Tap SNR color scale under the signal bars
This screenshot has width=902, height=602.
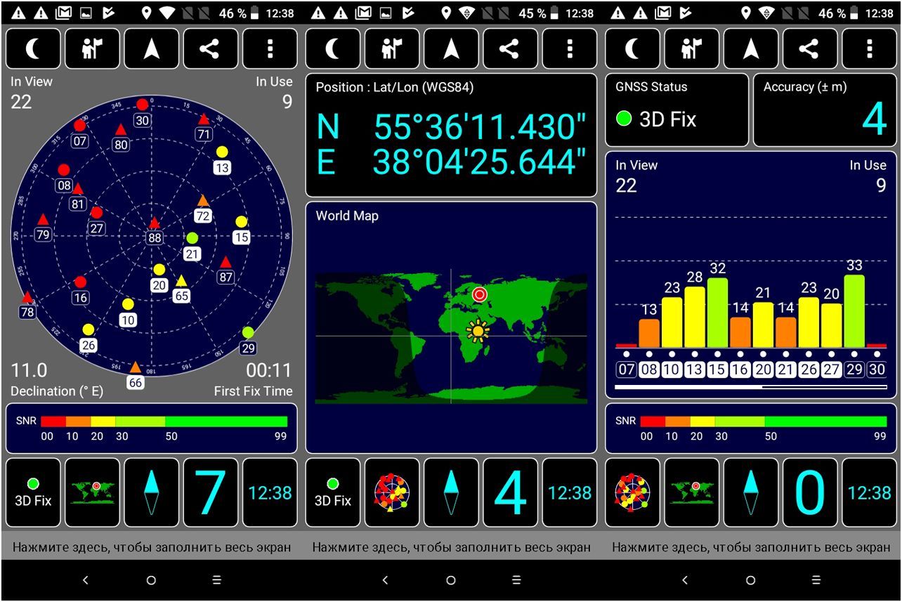pyautogui.click(x=751, y=428)
